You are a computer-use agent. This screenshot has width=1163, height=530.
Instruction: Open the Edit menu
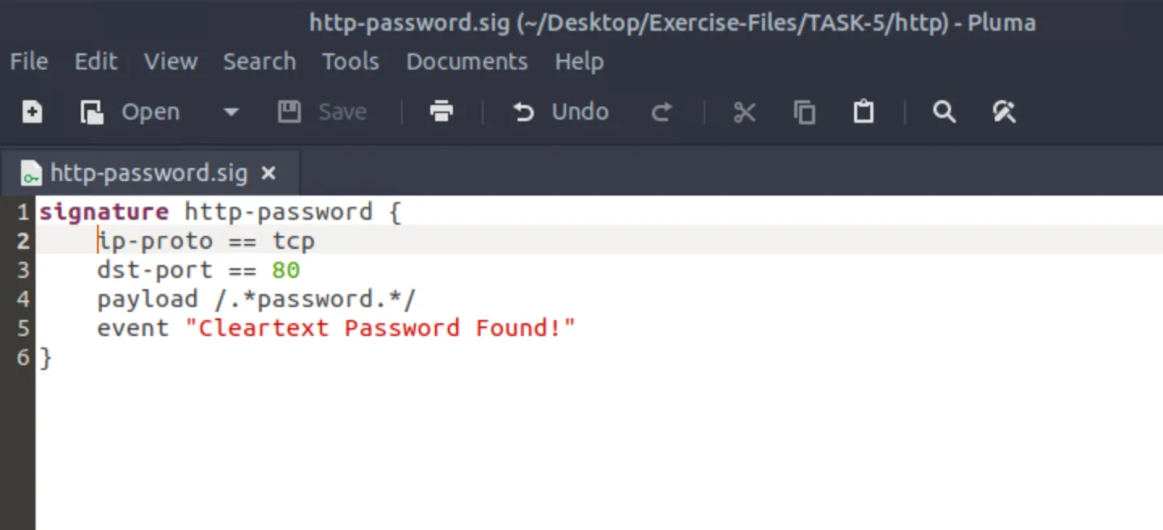96,61
